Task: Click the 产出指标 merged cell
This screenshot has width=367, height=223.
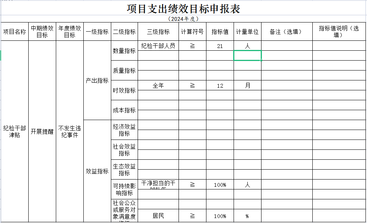Action: pyautogui.click(x=97, y=80)
